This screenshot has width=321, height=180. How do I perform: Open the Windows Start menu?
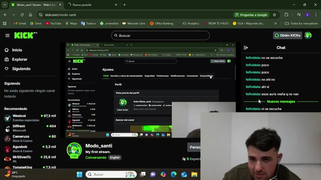pos(79,174)
